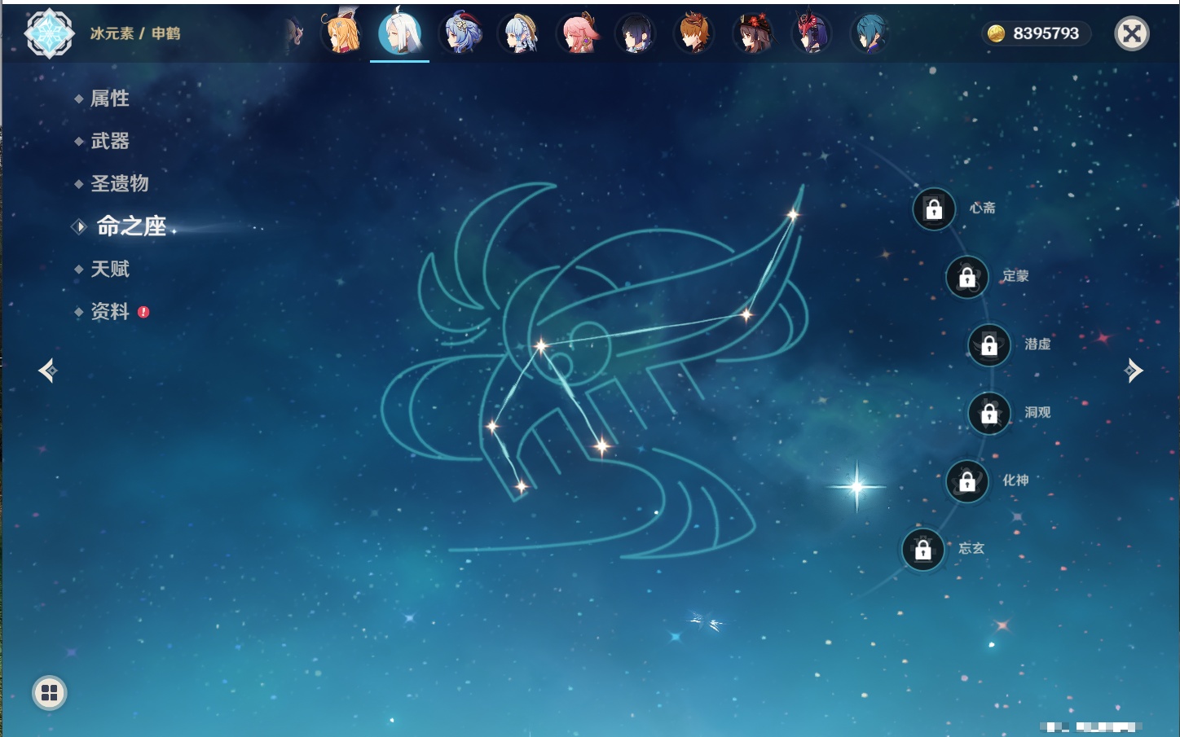Screen dimensions: 1180x737
Task: Select Hu Tao's avatar with flower hat
Action: click(x=753, y=34)
